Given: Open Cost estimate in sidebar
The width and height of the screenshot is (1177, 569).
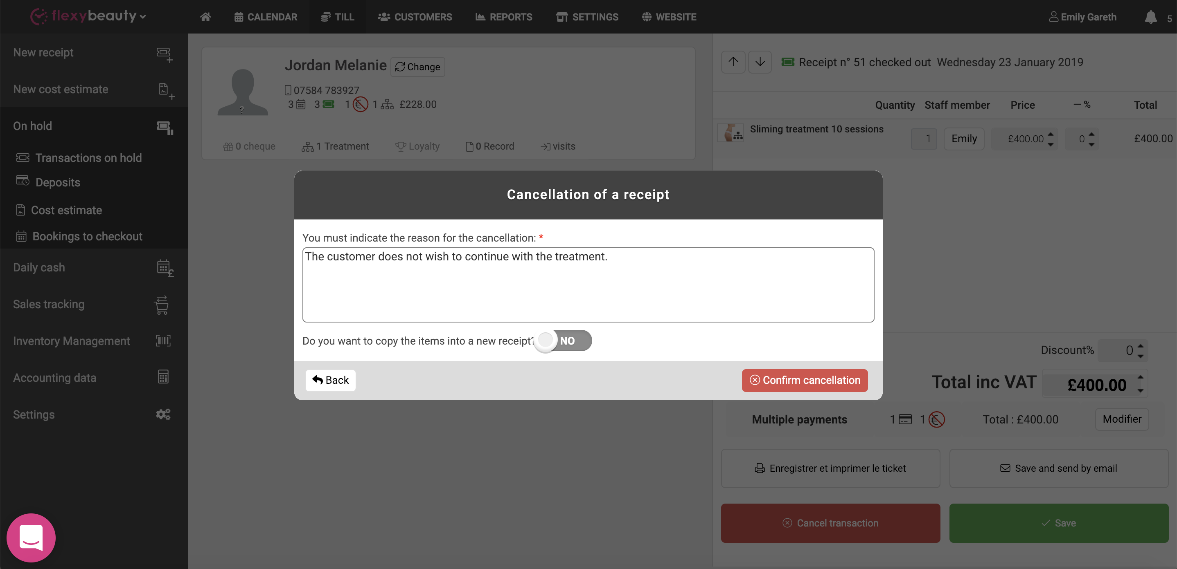Looking at the screenshot, I should [59, 210].
